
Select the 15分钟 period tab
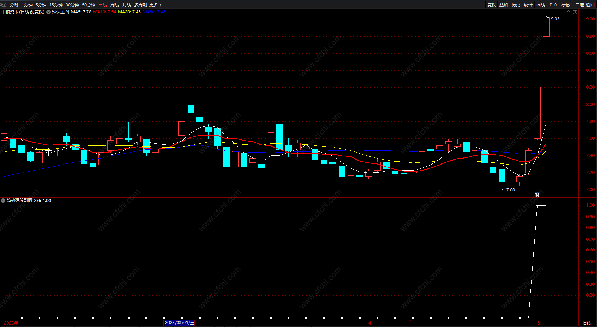point(56,5)
